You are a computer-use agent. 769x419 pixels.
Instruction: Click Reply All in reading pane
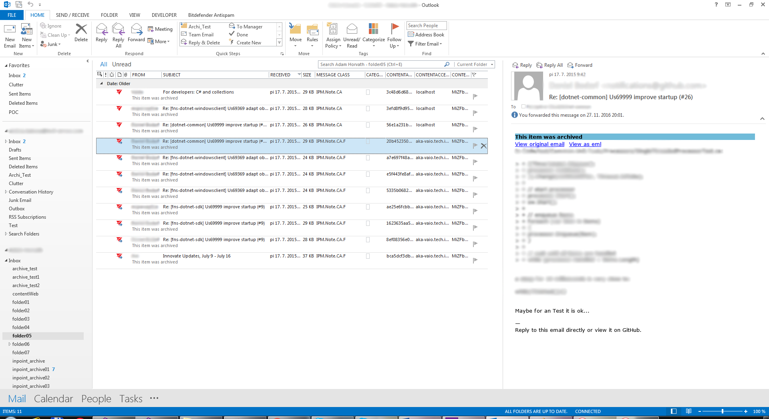coord(550,65)
